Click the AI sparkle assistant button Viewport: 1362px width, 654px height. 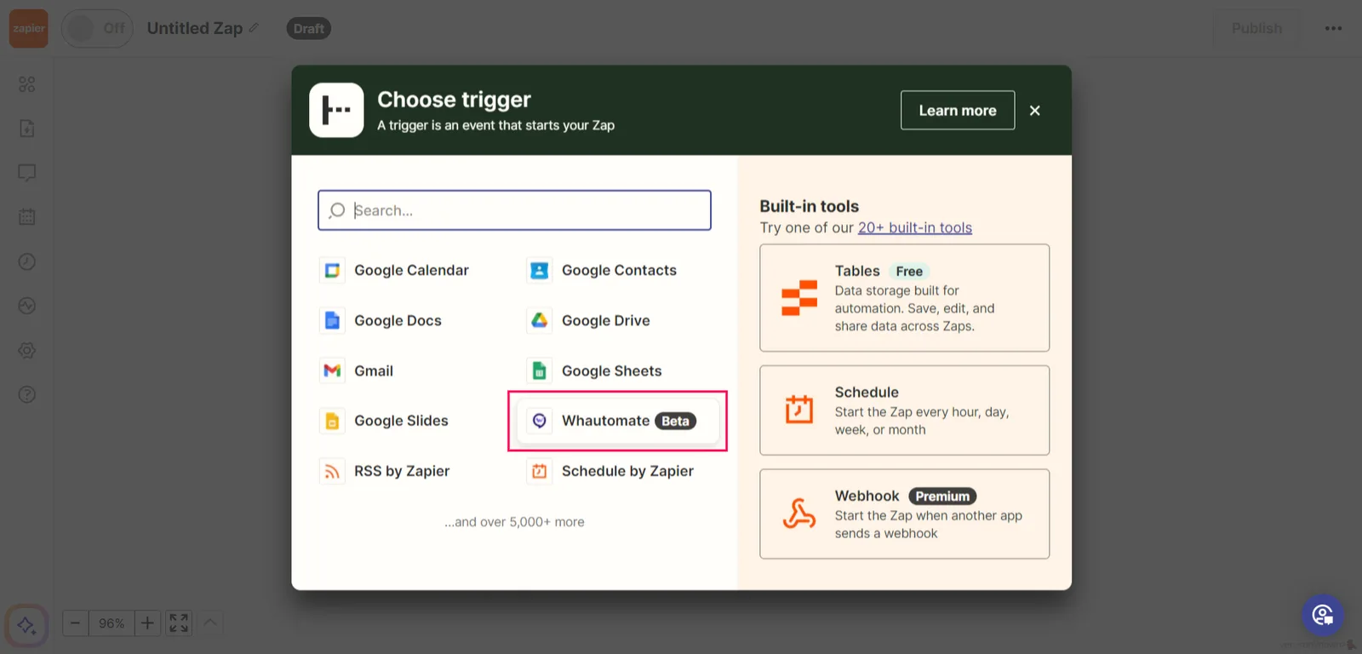(26, 625)
